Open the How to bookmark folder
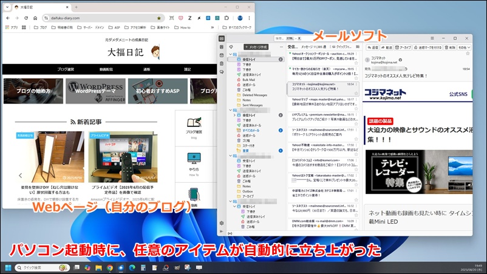The width and height of the screenshot is (487, 274). 182,27
